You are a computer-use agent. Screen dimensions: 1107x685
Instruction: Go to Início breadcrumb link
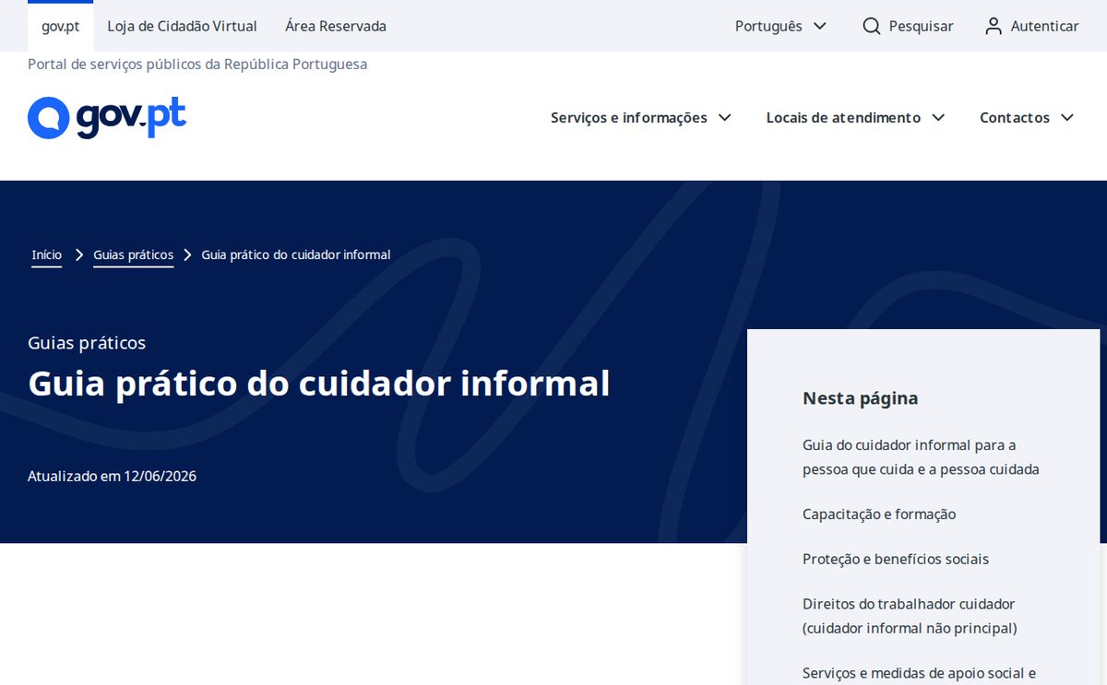coord(47,254)
